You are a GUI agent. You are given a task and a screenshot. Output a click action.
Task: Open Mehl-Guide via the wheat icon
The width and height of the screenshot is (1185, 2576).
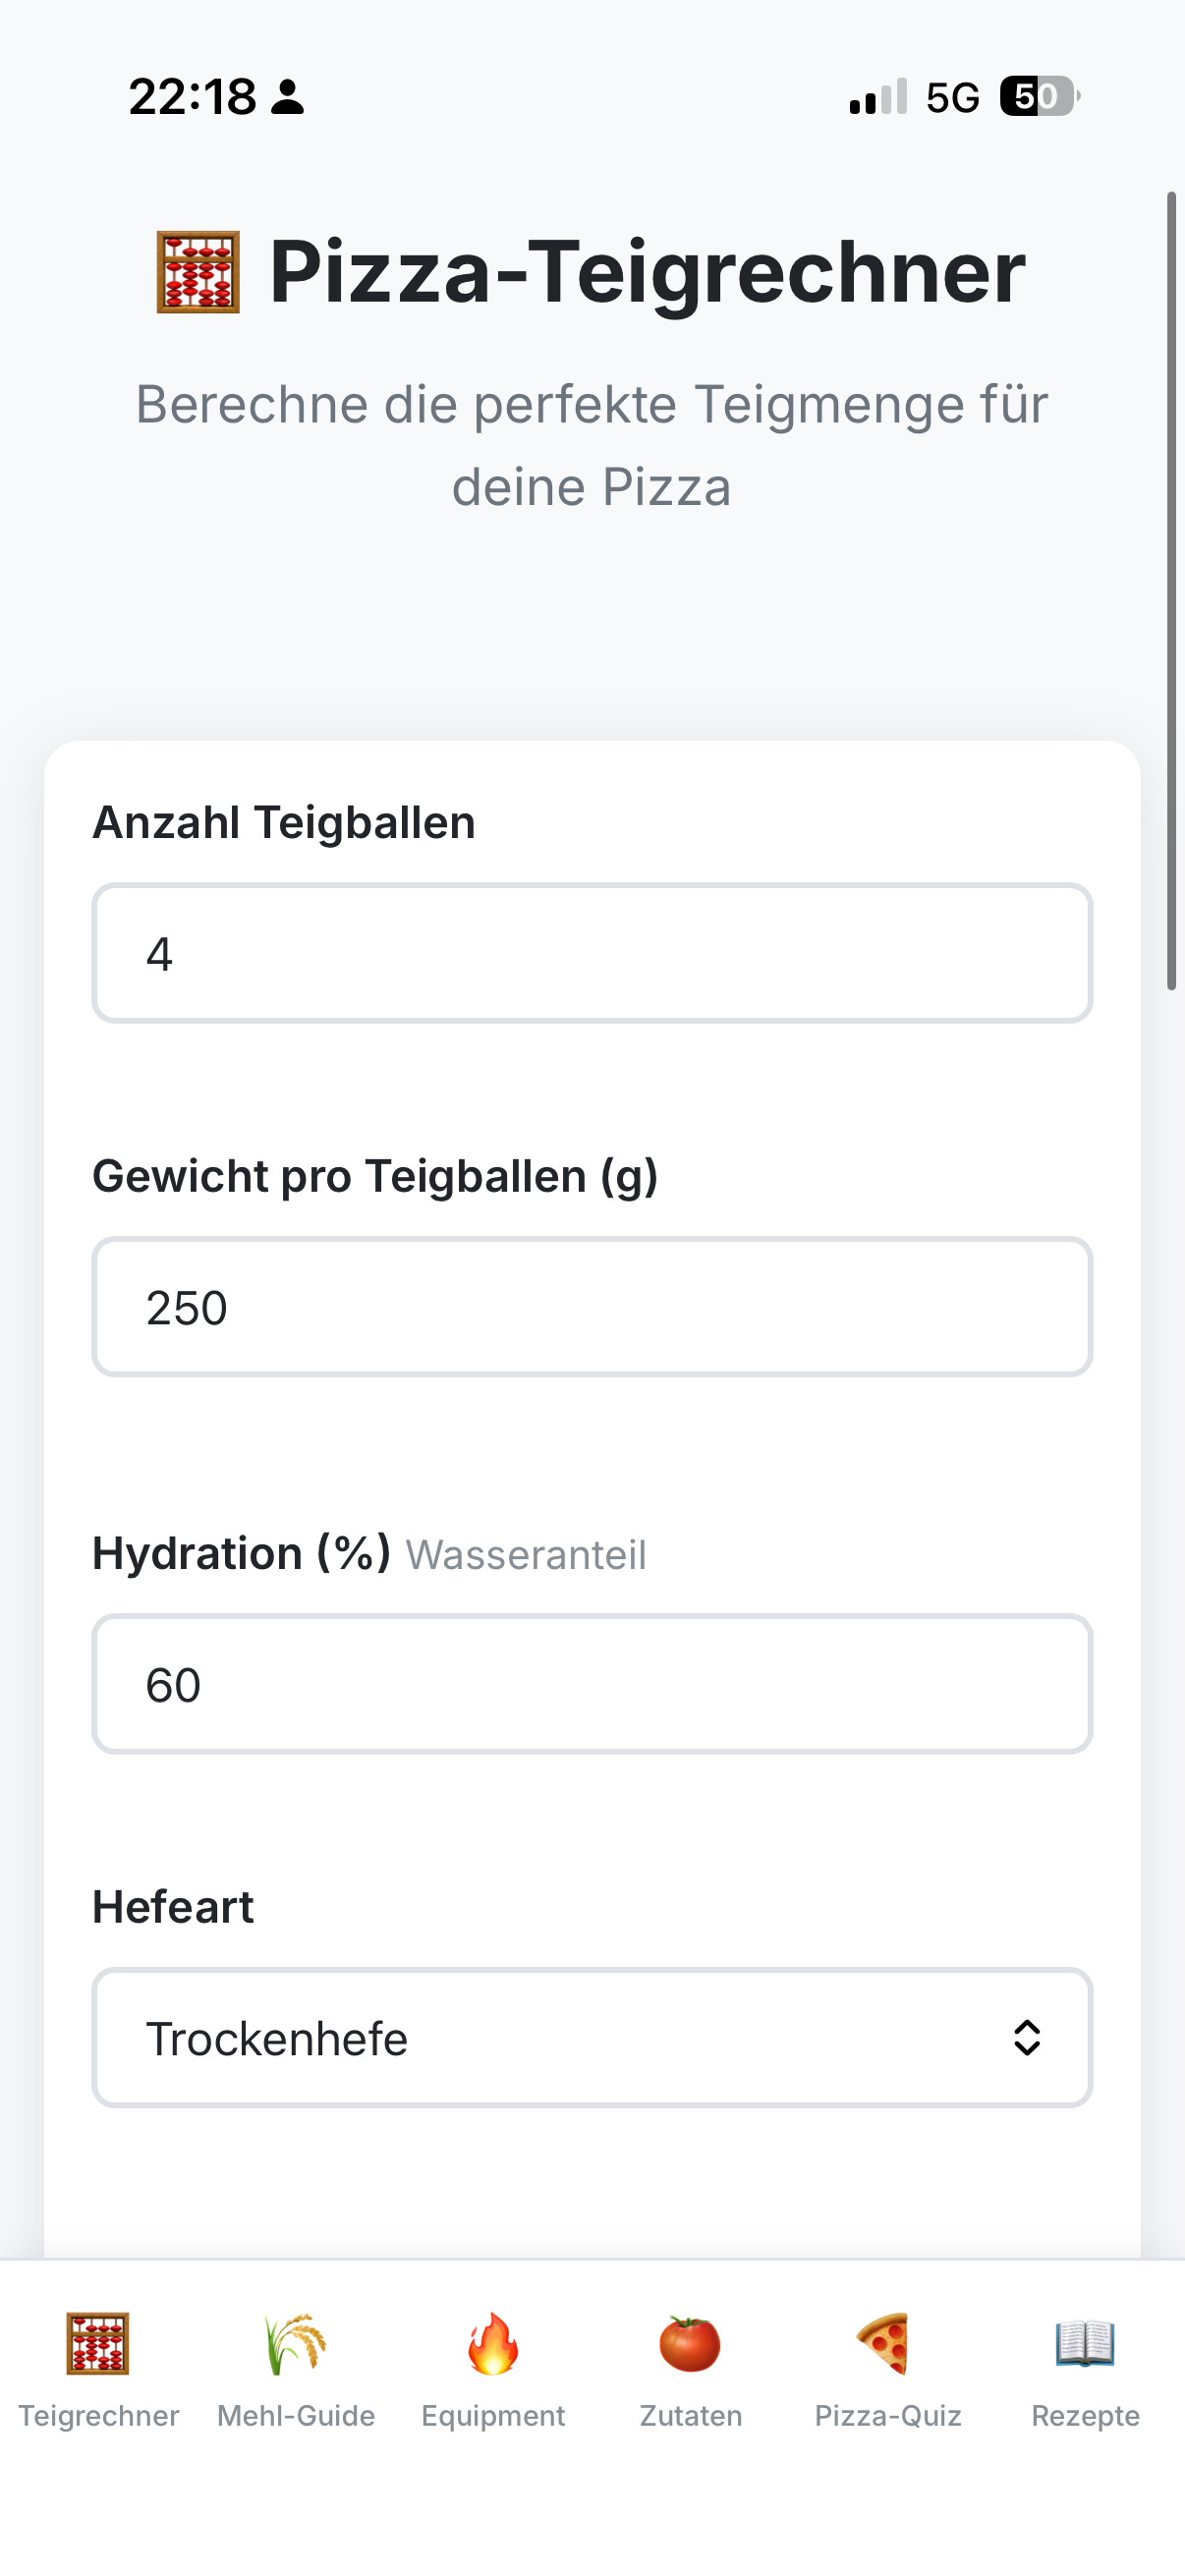295,2343
